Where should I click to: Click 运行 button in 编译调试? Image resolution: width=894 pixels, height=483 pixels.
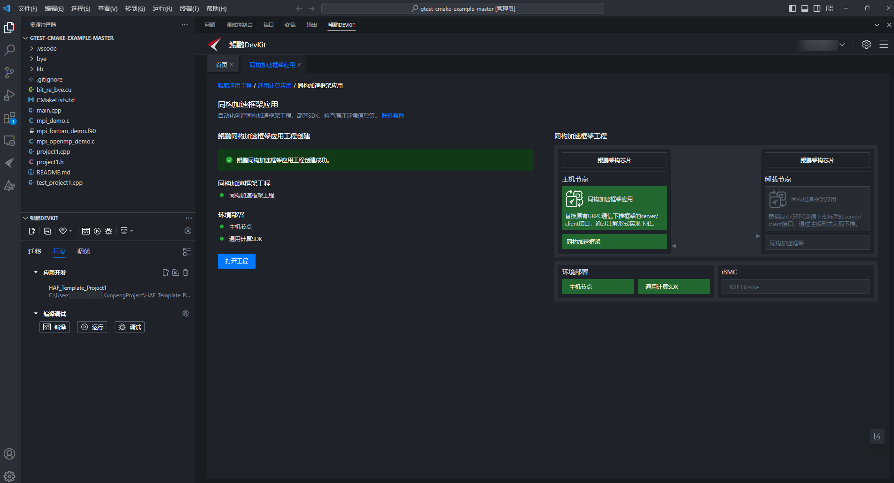pyautogui.click(x=92, y=327)
